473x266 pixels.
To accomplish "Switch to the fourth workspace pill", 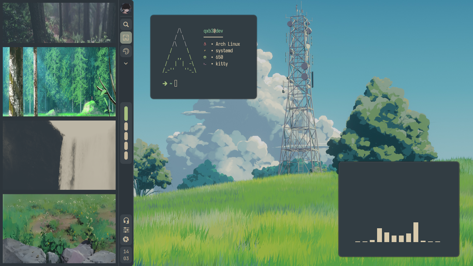I will point(126,146).
